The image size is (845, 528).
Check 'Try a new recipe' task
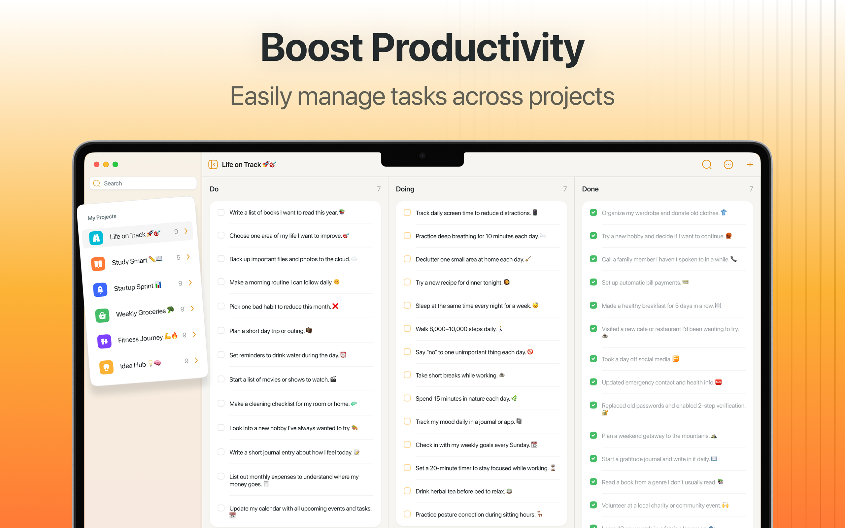pos(407,282)
